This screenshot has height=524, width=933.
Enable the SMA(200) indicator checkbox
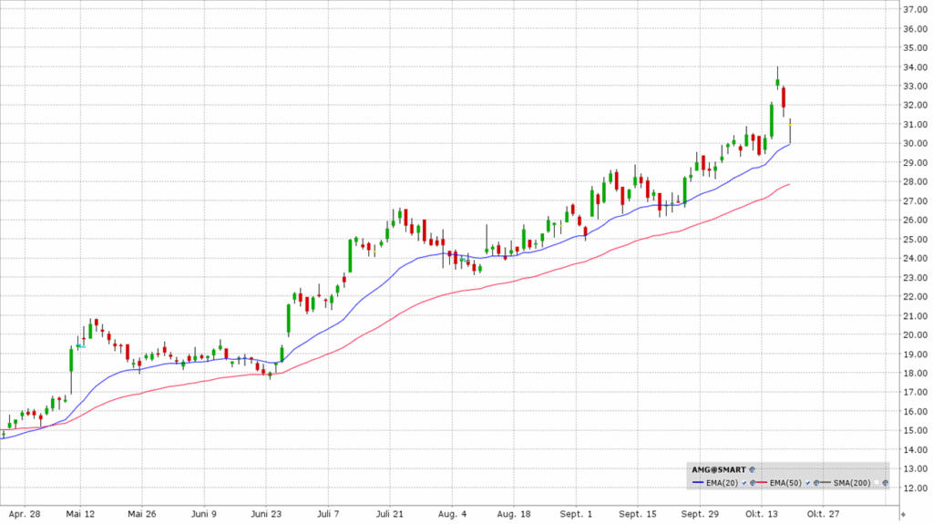[877, 481]
